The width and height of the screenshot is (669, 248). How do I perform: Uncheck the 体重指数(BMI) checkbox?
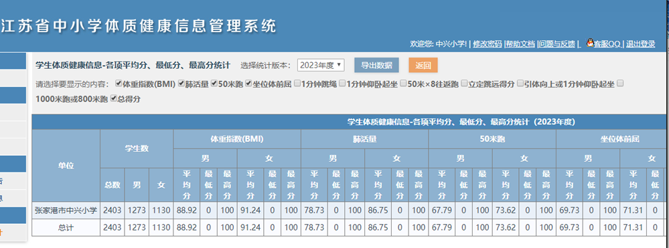[119, 84]
